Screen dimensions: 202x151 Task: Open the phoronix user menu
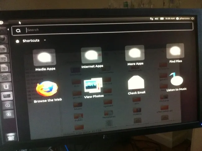[184, 18]
